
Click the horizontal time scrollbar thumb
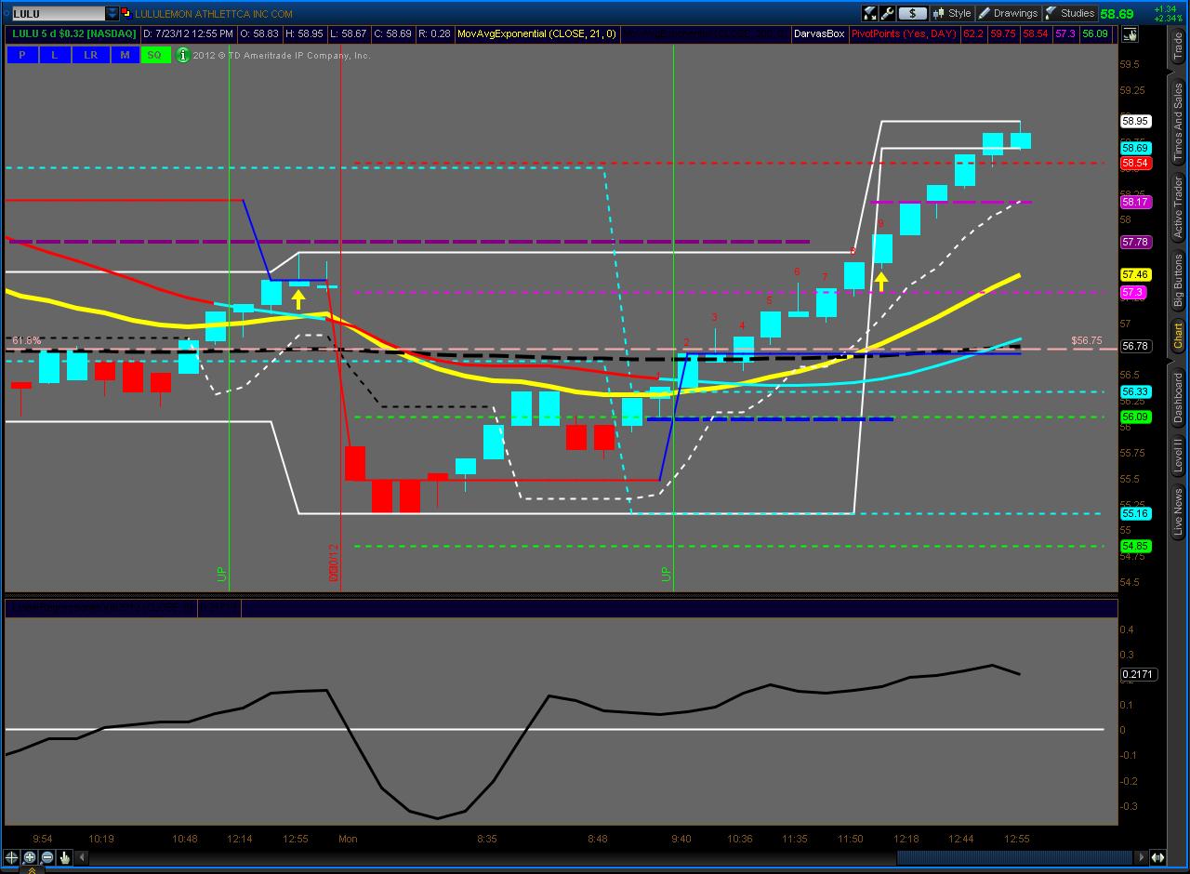[x=1015, y=857]
